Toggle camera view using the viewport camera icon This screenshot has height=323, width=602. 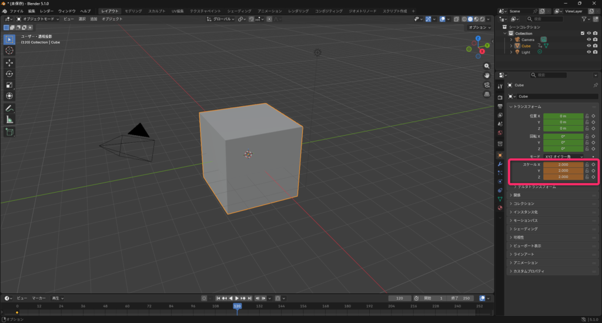tap(487, 85)
